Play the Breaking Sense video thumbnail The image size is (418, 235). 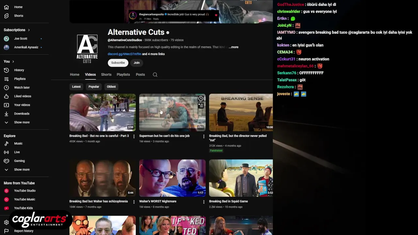(x=241, y=113)
